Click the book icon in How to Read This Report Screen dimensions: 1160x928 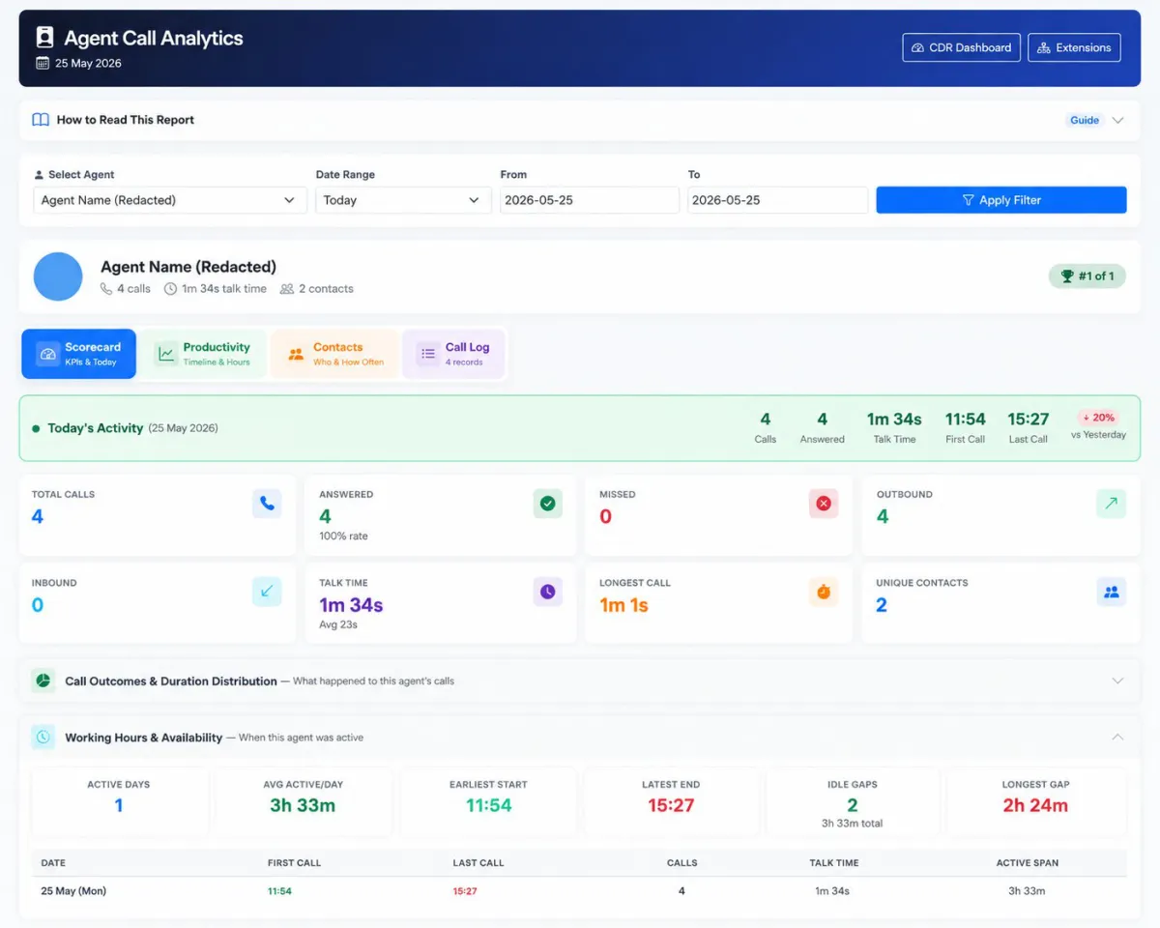pyautogui.click(x=41, y=120)
